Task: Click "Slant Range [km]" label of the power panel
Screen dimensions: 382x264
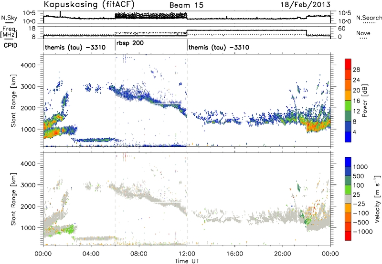Action: pyautogui.click(x=13, y=101)
